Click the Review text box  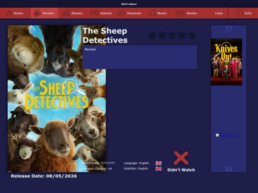[x=140, y=57]
